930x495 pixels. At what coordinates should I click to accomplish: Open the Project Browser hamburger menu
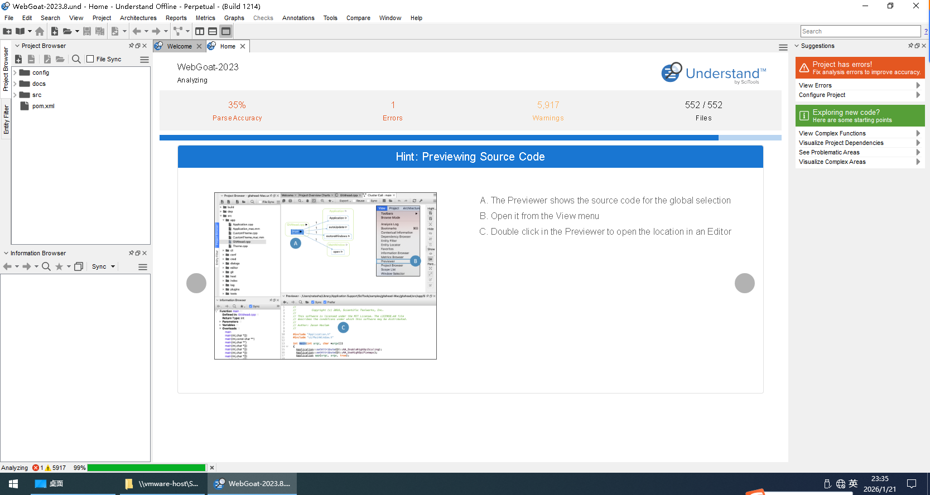click(x=144, y=59)
